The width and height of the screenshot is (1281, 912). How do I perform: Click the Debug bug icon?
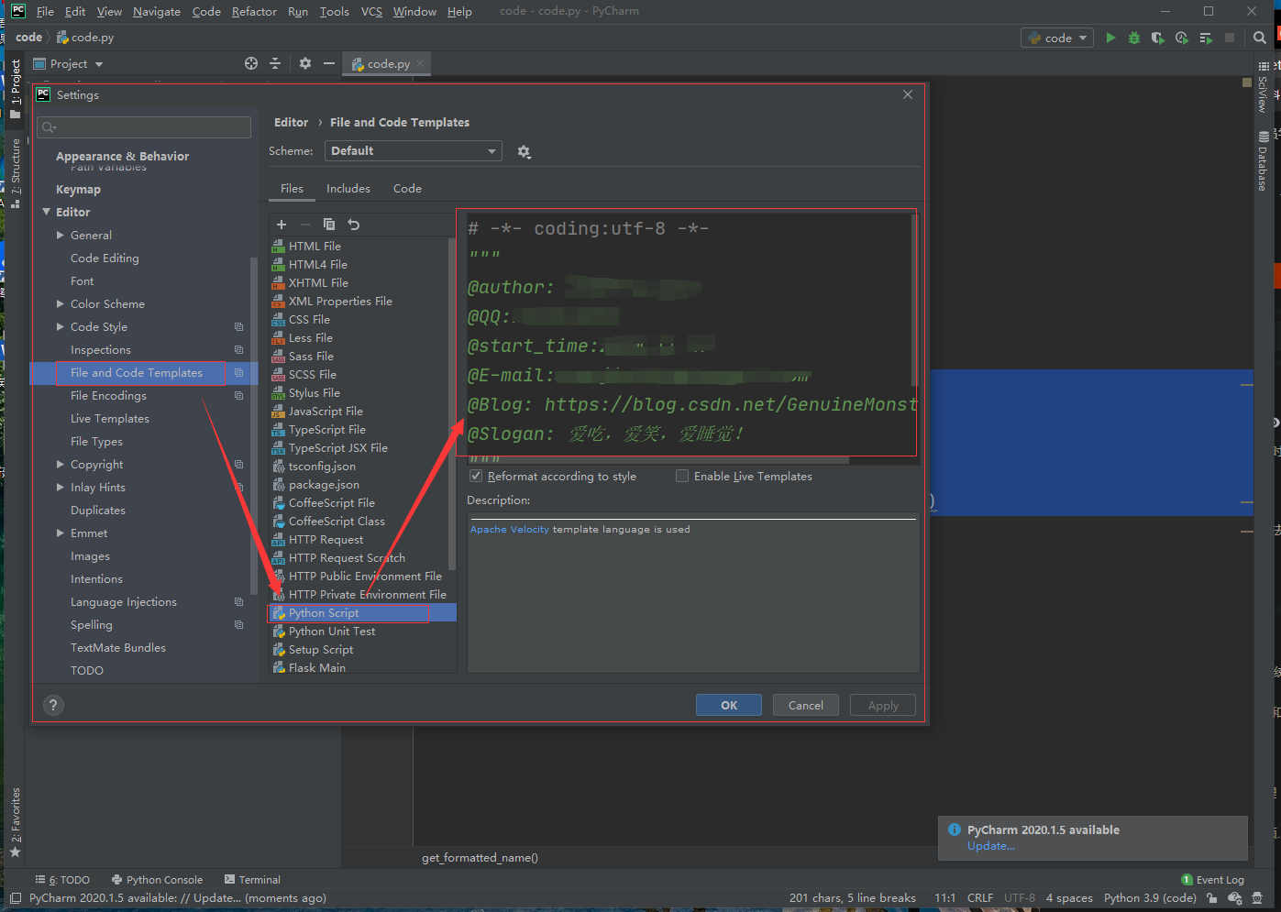[1134, 38]
